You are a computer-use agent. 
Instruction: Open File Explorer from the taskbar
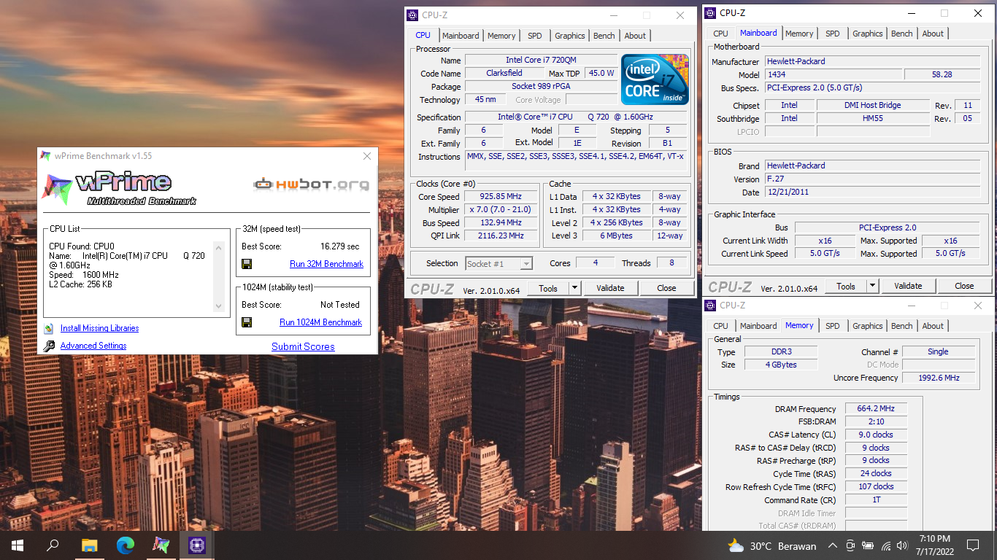click(89, 545)
